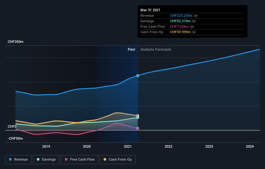Click the CHF7.626m free cash flow value
The height and width of the screenshot is (169, 265).
[x=179, y=26]
